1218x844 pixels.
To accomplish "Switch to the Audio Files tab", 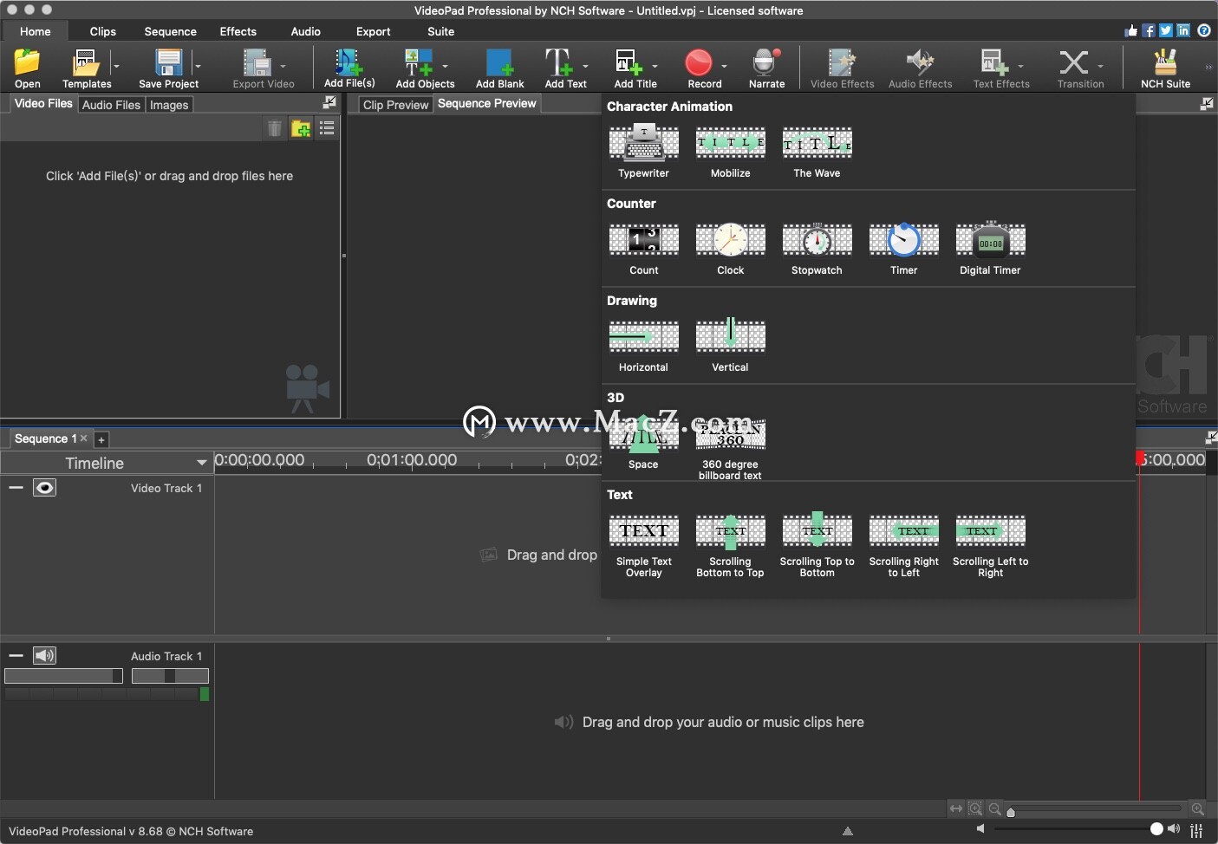I will [x=110, y=104].
